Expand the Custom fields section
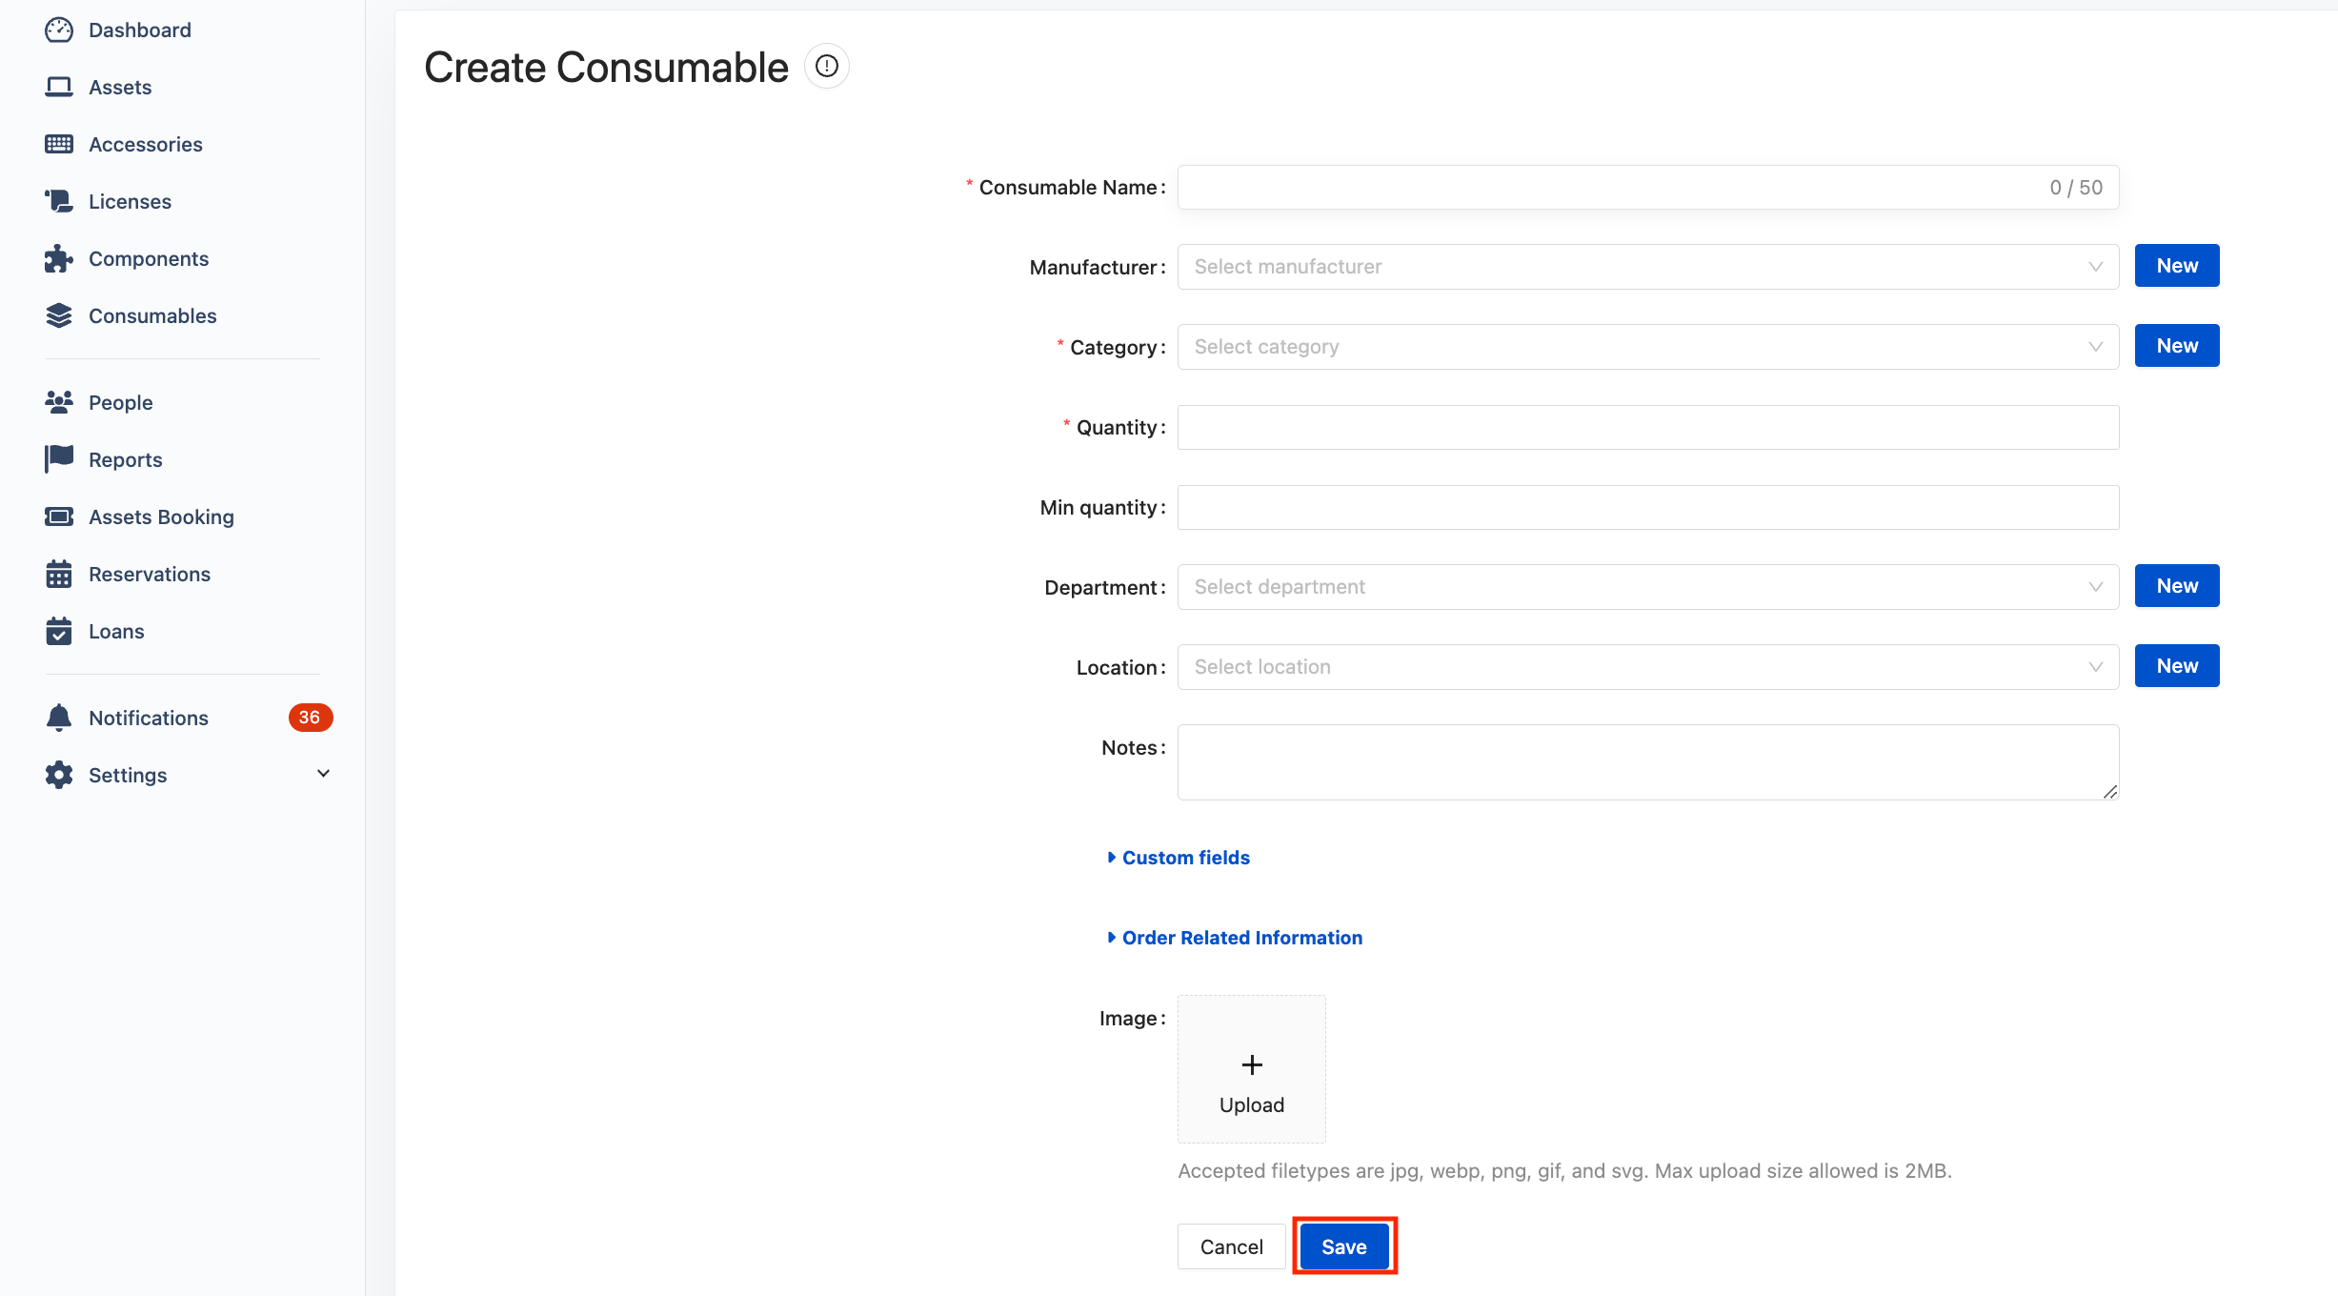The height and width of the screenshot is (1296, 2338). coord(1177,857)
